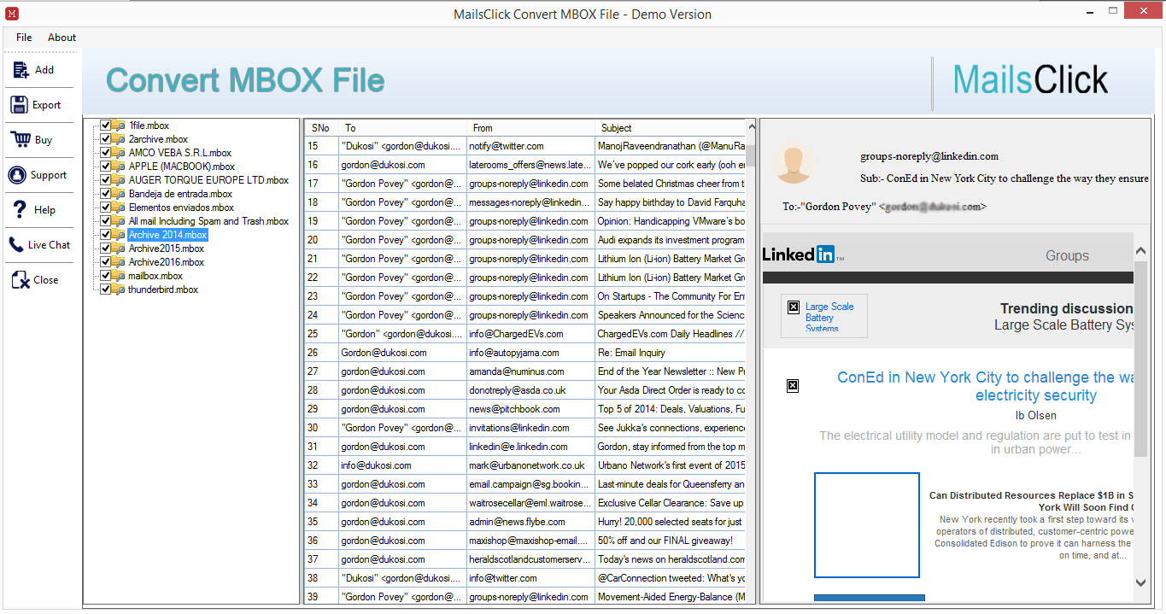Sort by the Subject column header
The height and width of the screenshot is (614, 1166).
tap(670, 128)
